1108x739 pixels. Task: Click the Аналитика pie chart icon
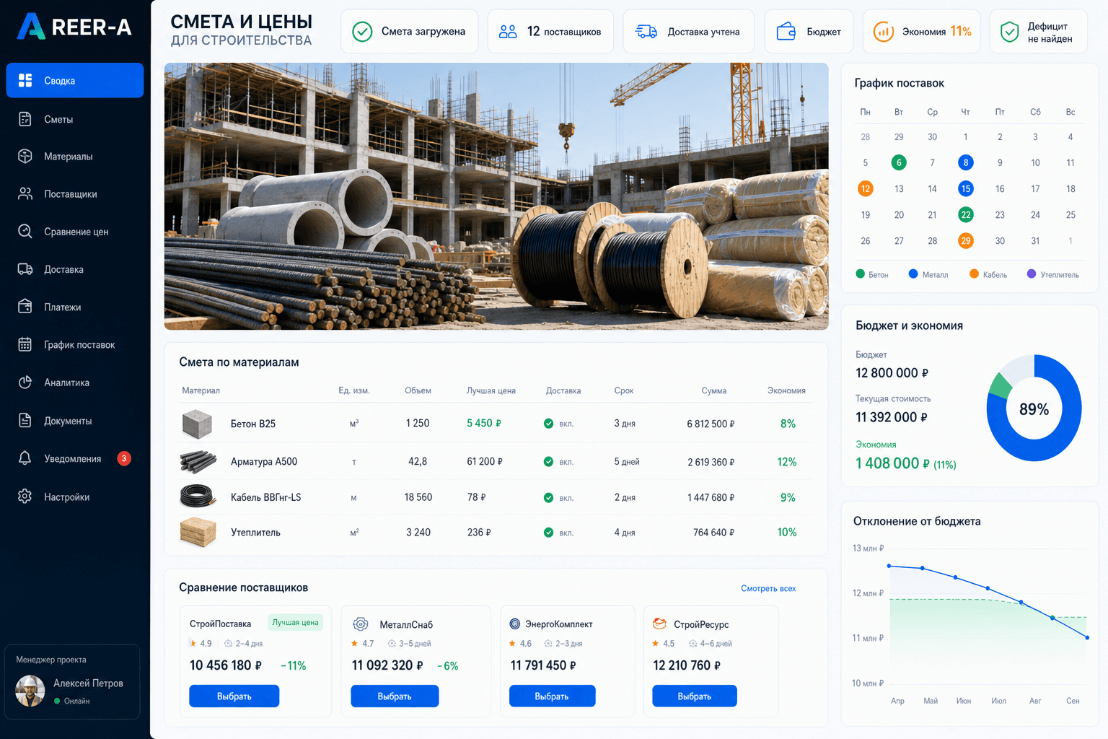click(25, 382)
